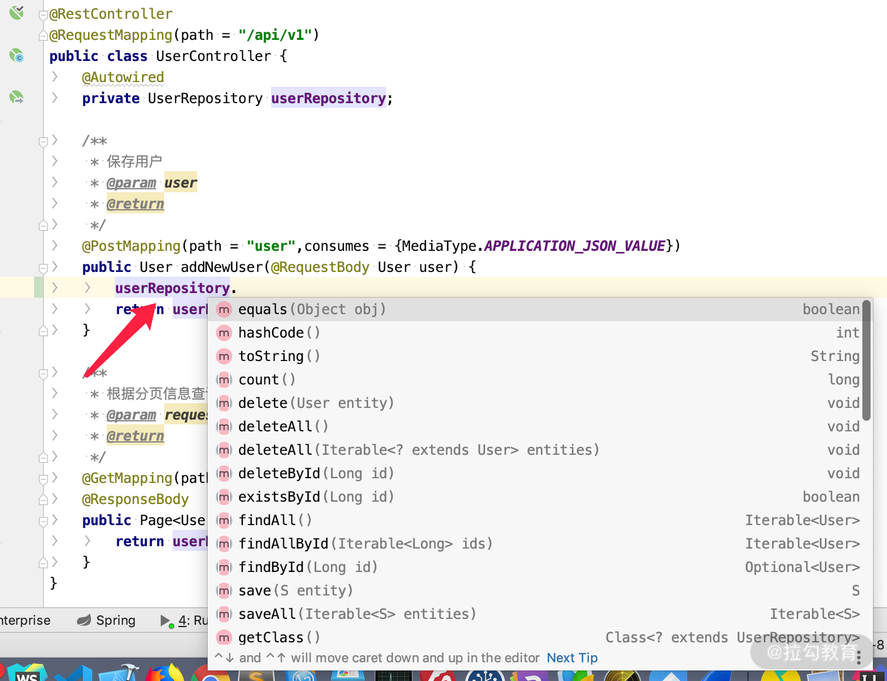Click method icon beside delete(User entity)
Image resolution: width=887 pixels, height=681 pixels.
click(x=224, y=403)
